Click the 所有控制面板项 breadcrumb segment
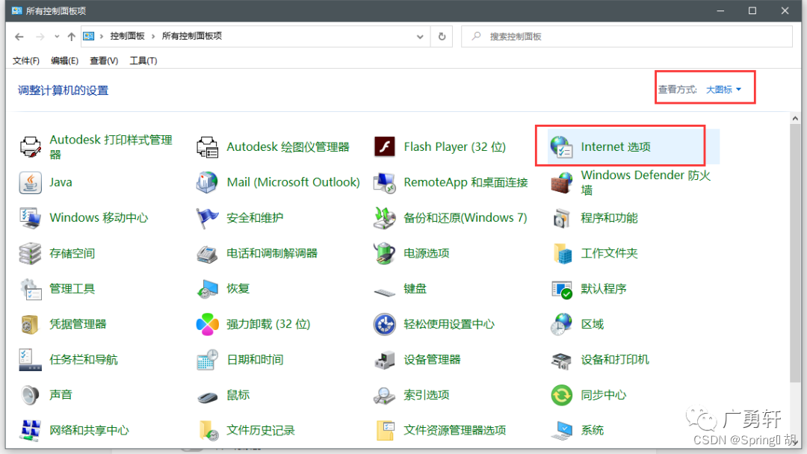The height and width of the screenshot is (454, 807). coord(192,36)
